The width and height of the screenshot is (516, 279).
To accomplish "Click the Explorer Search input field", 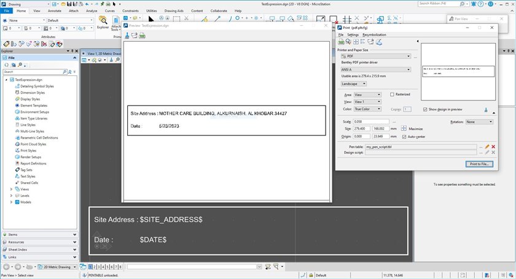I will (x=35, y=72).
